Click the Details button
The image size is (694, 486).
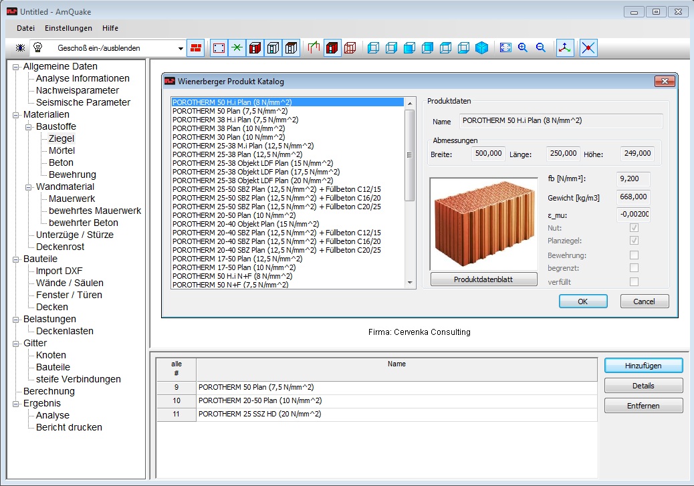643,386
